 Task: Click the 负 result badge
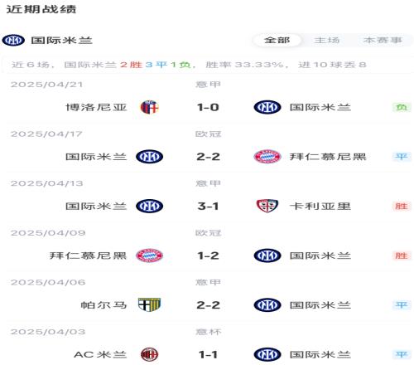tap(402, 107)
